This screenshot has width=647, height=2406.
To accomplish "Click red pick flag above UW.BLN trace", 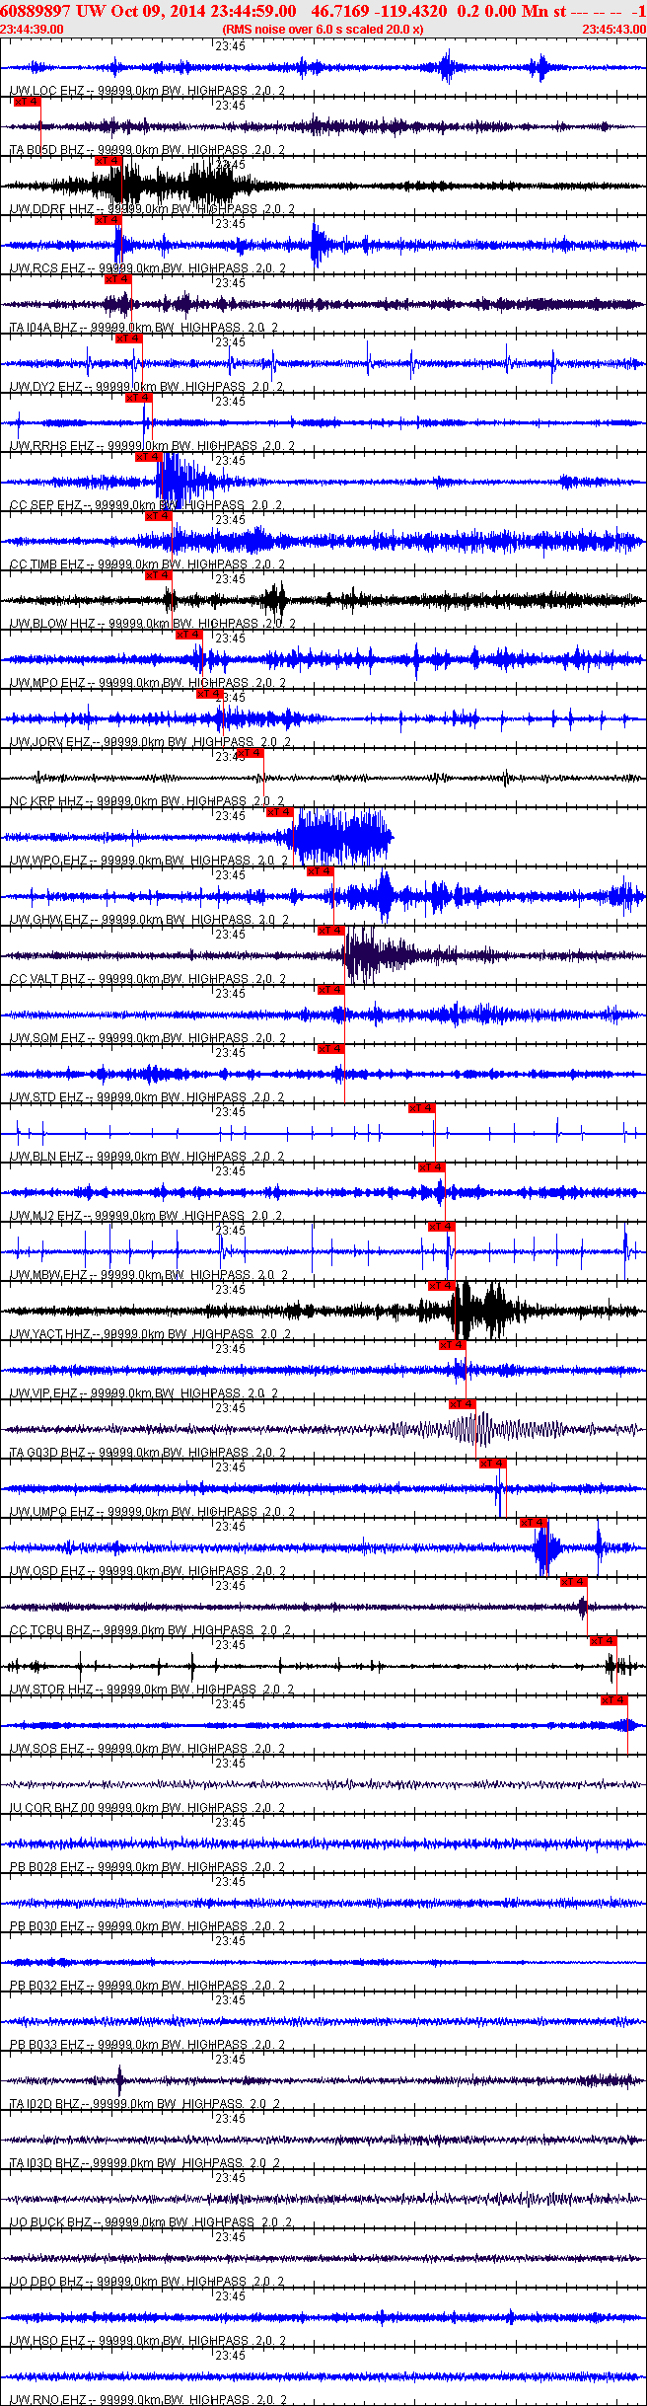I will (x=422, y=1108).
